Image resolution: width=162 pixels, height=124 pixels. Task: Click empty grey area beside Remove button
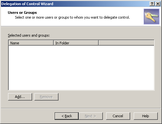[x=106, y=97]
